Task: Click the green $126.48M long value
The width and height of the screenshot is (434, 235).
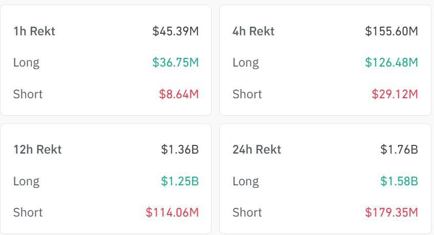Action: pyautogui.click(x=391, y=62)
